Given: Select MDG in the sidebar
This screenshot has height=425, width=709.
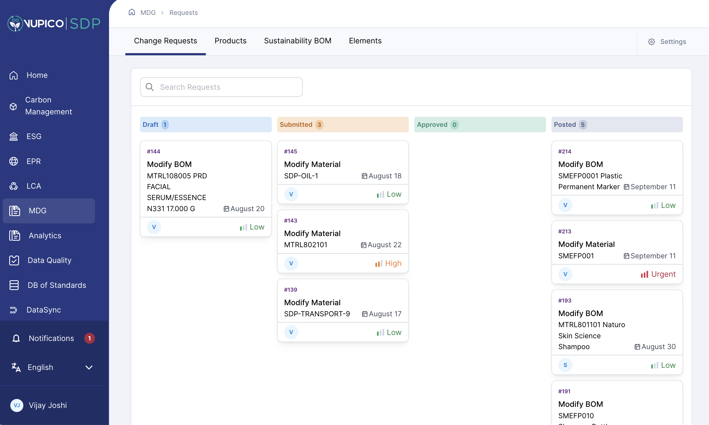Looking at the screenshot, I should (49, 211).
